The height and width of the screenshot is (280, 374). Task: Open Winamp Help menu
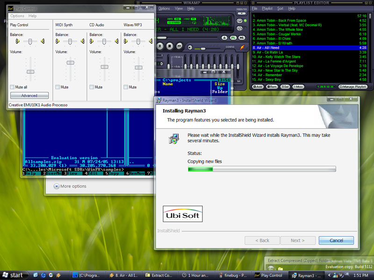pyautogui.click(x=191, y=8)
